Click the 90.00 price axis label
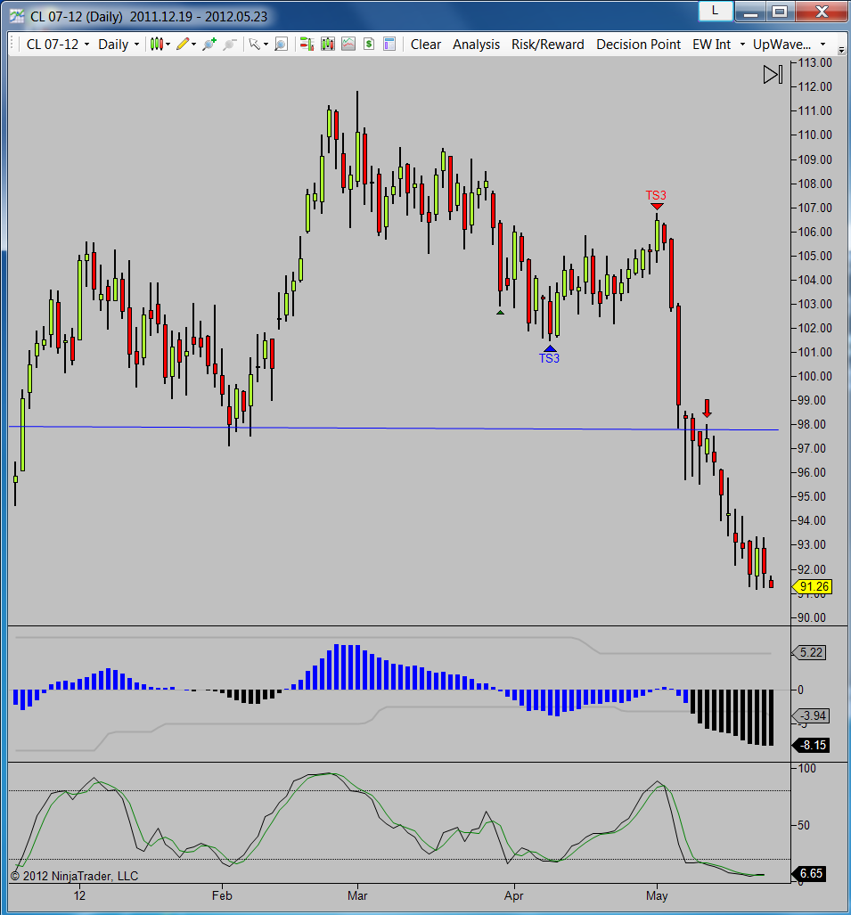Viewport: 851px width, 915px height. [x=811, y=617]
